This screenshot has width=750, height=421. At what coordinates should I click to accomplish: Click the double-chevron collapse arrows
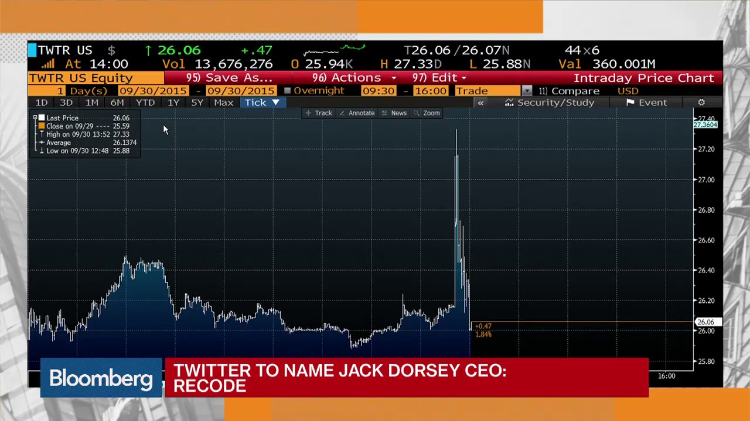480,102
